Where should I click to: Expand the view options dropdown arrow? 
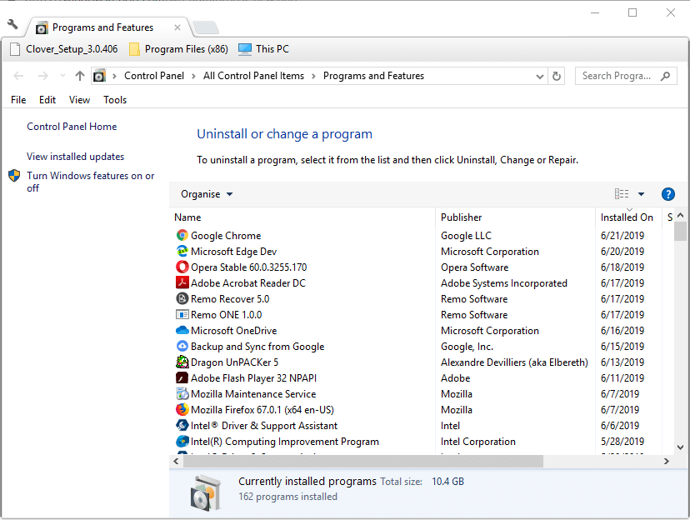tap(641, 194)
